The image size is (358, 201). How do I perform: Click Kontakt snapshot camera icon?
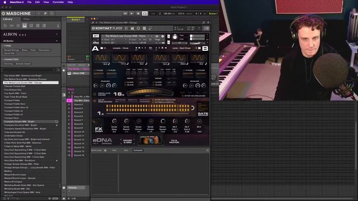tap(157, 36)
